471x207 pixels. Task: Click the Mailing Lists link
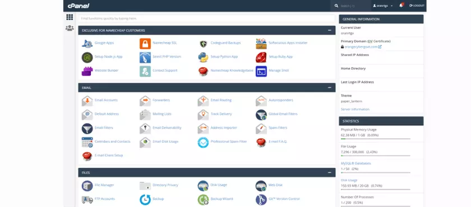coord(162,114)
